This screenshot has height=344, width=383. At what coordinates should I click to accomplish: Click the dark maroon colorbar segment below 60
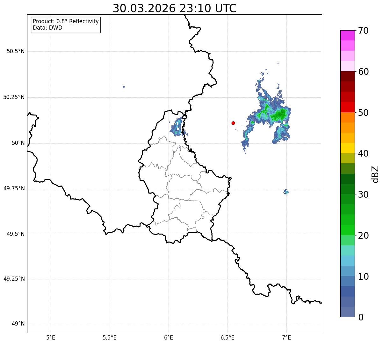coord(347,77)
